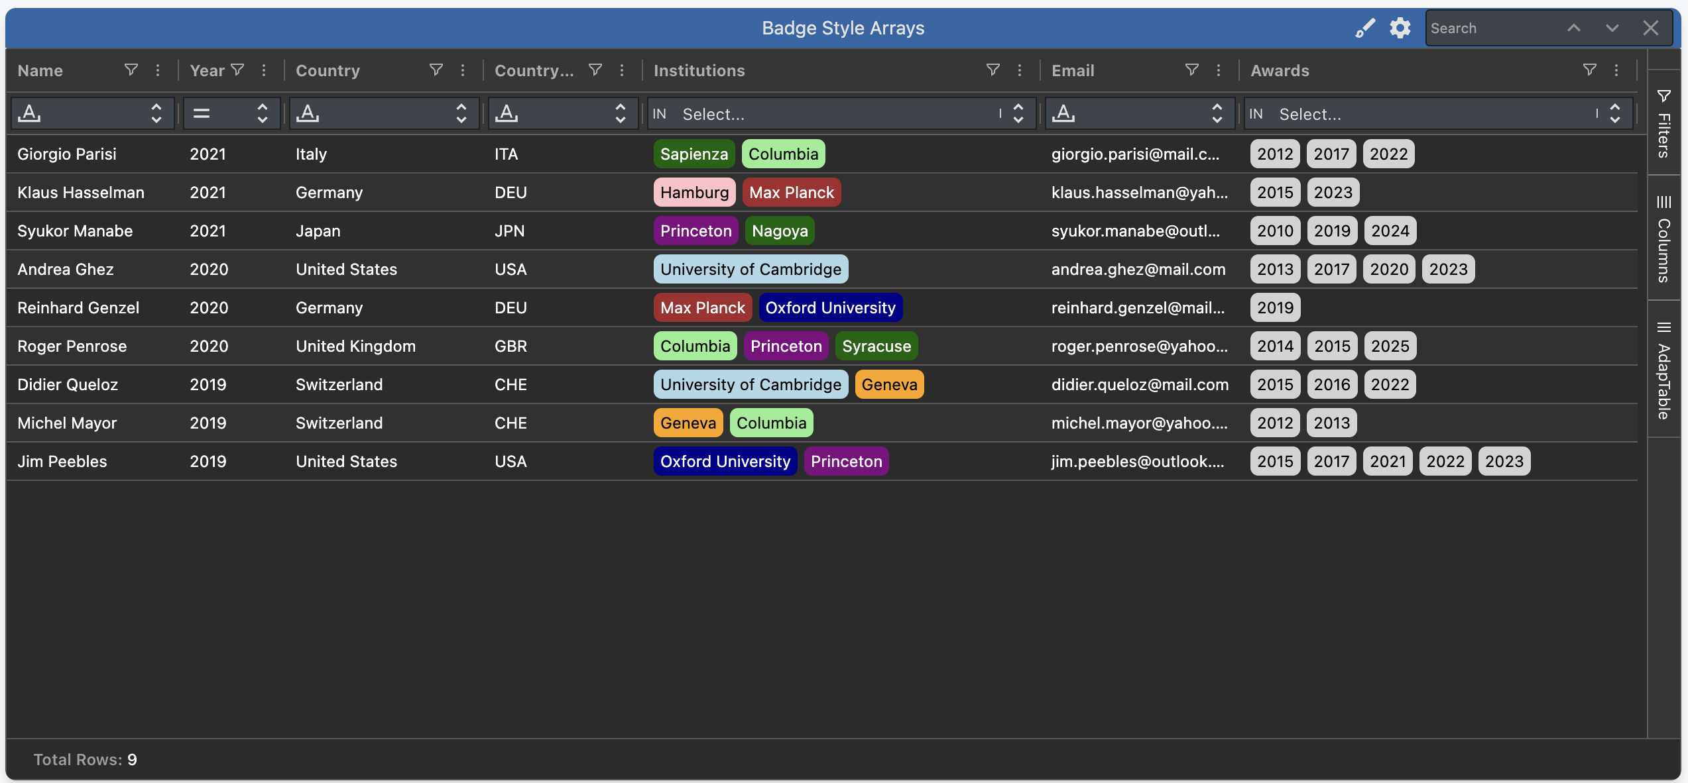Open the Awards column three-dot menu
The width and height of the screenshot is (1688, 783).
[1616, 70]
